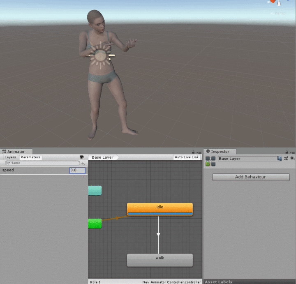296x284 pixels.
Task: Open the Inspector panel options menu
Action: point(292,152)
